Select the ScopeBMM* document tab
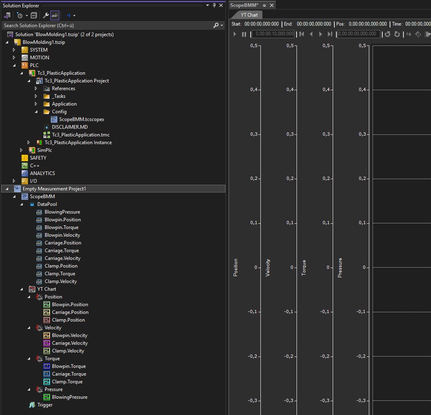This screenshot has height=415, width=431. [x=244, y=5]
